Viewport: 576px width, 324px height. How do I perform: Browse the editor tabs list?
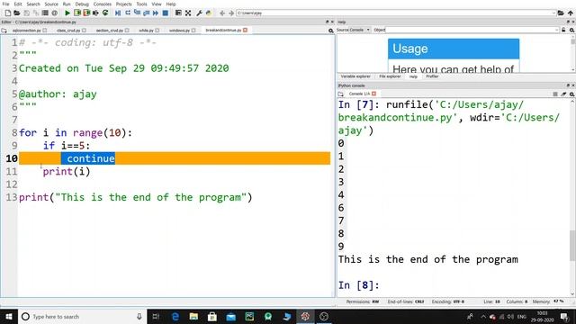pos(4,31)
